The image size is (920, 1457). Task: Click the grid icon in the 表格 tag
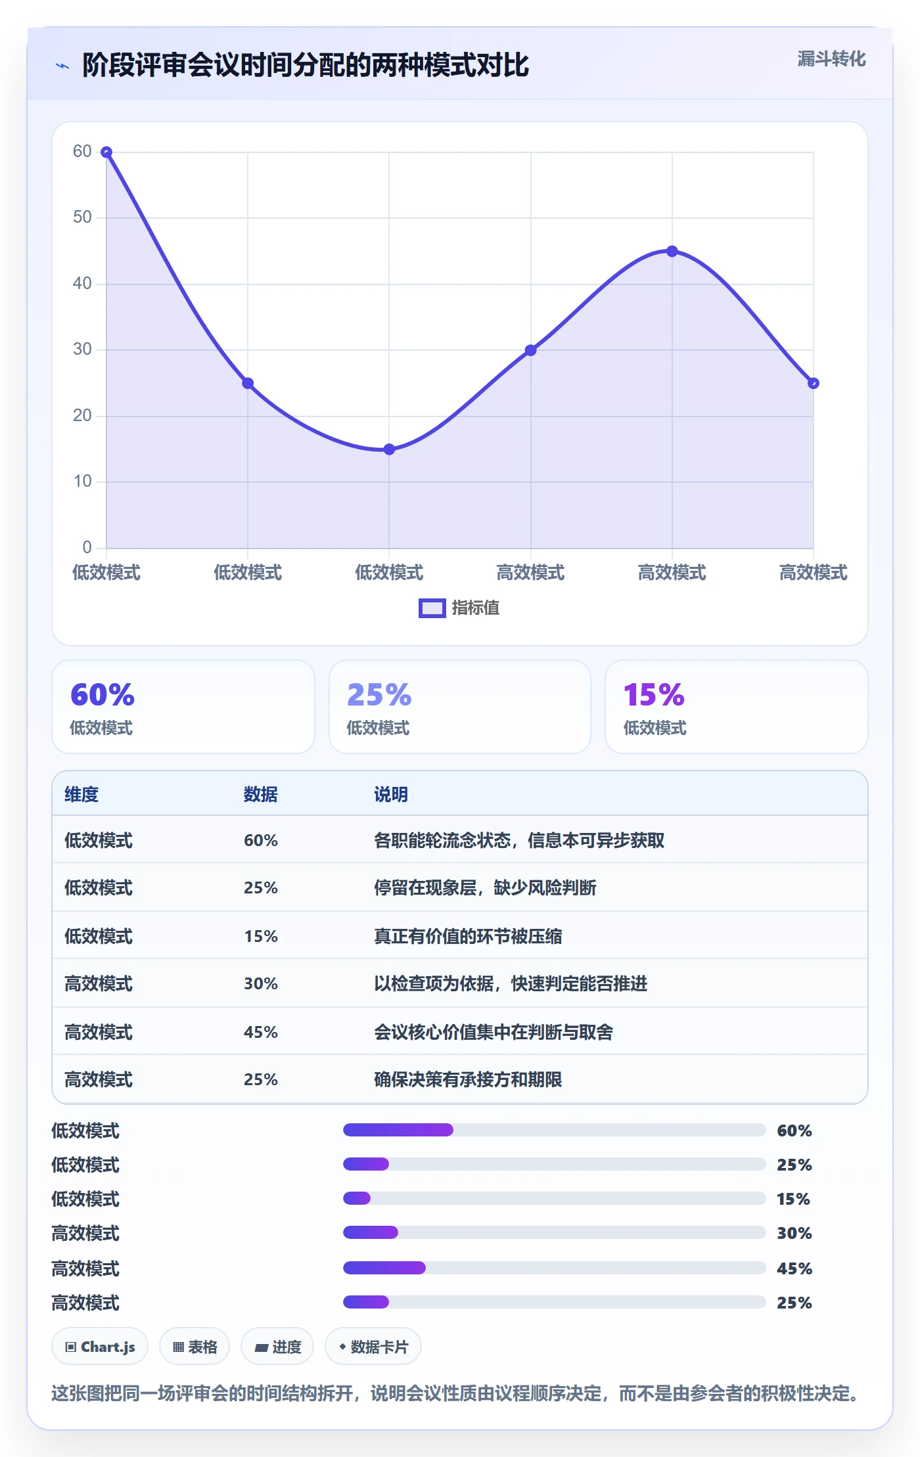point(178,1347)
